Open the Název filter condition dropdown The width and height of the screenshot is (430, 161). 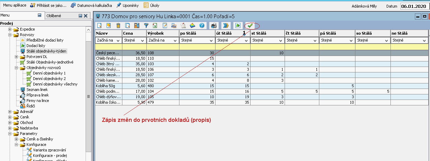click(x=118, y=41)
